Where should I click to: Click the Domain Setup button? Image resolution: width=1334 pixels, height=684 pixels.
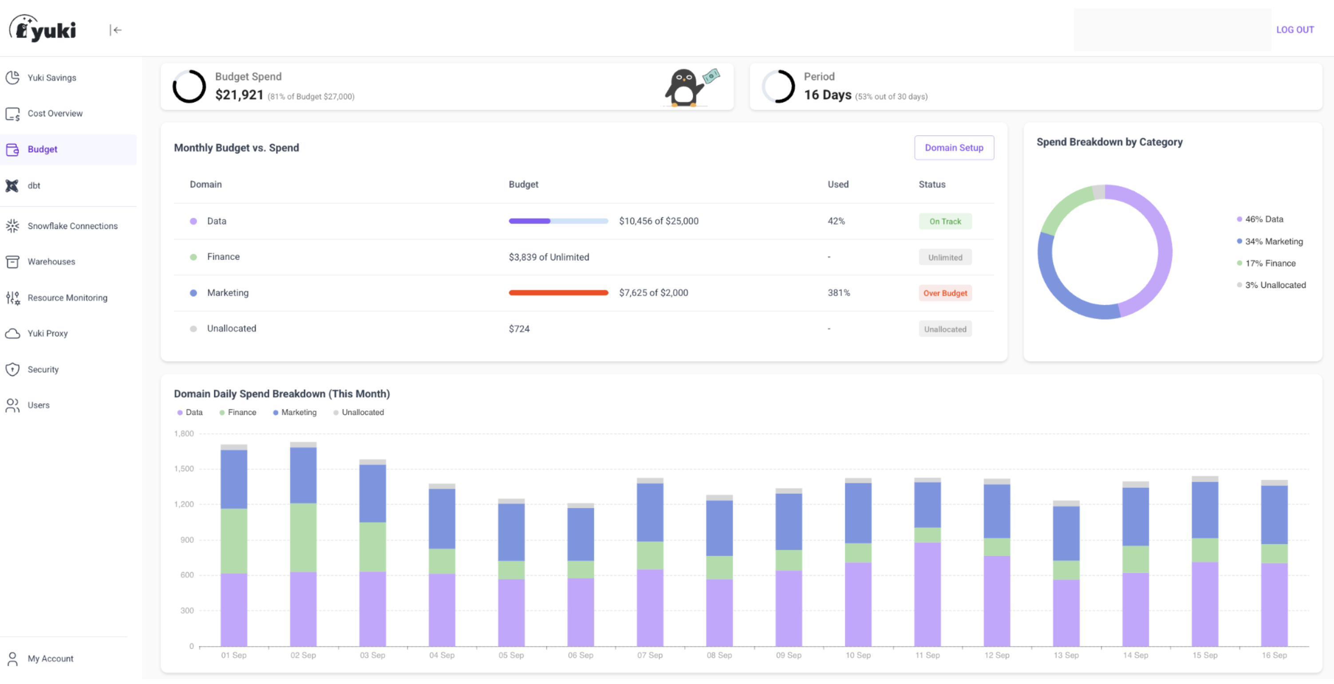pyautogui.click(x=954, y=148)
